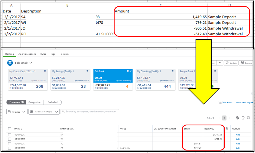Image resolution: width=255 pixels, height=153 pixels.
Task: Export the transaction list
Action: (x=243, y=118)
